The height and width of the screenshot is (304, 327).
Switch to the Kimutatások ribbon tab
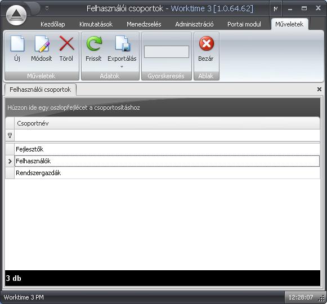point(96,24)
